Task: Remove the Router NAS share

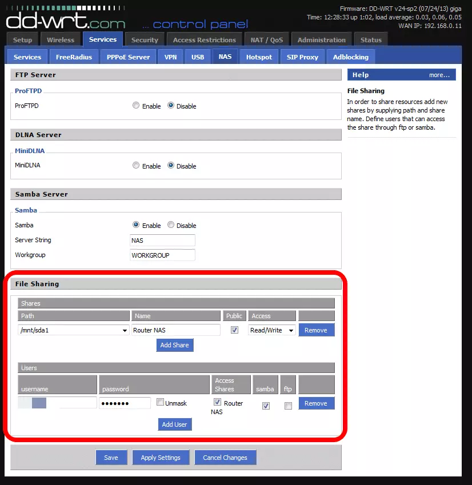Action: (x=316, y=330)
